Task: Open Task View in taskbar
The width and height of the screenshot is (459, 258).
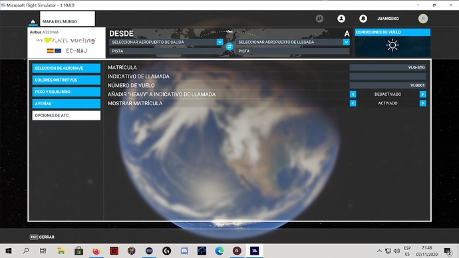Action: point(43,251)
